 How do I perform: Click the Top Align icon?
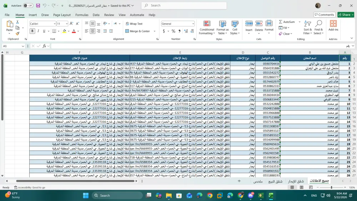[86, 24]
